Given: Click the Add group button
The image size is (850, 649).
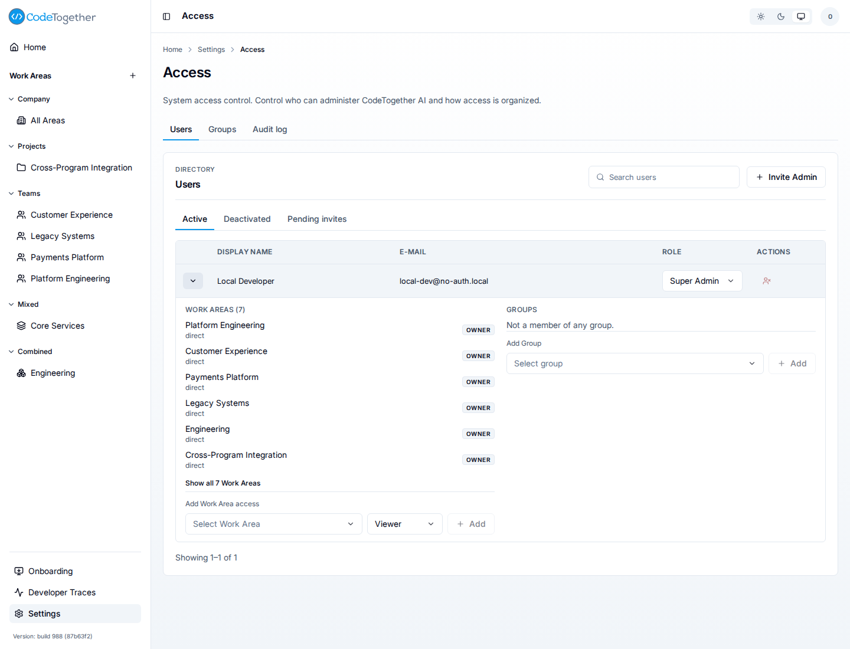Looking at the screenshot, I should coord(792,363).
